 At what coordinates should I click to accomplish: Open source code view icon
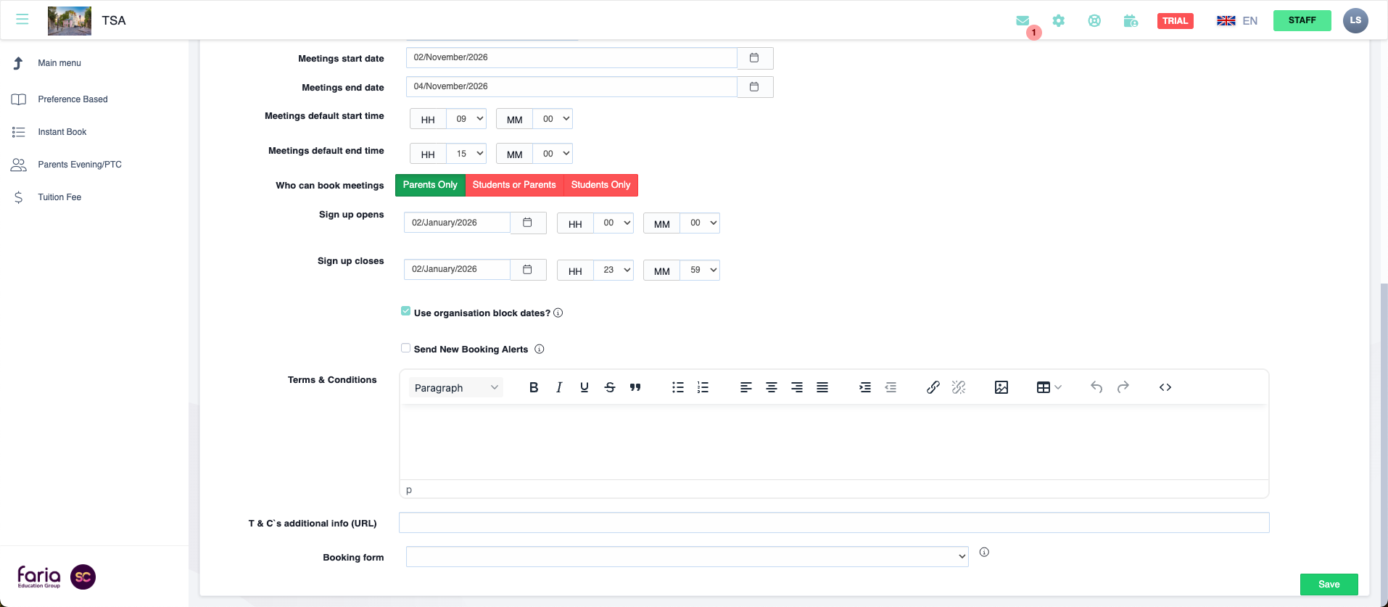pos(1165,387)
